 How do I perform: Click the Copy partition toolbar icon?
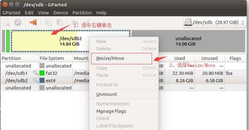click(x=48, y=22)
